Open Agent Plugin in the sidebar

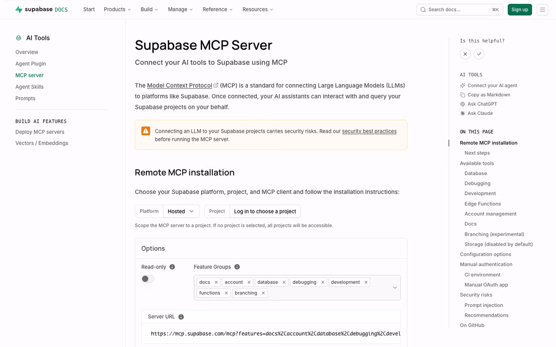[31, 64]
